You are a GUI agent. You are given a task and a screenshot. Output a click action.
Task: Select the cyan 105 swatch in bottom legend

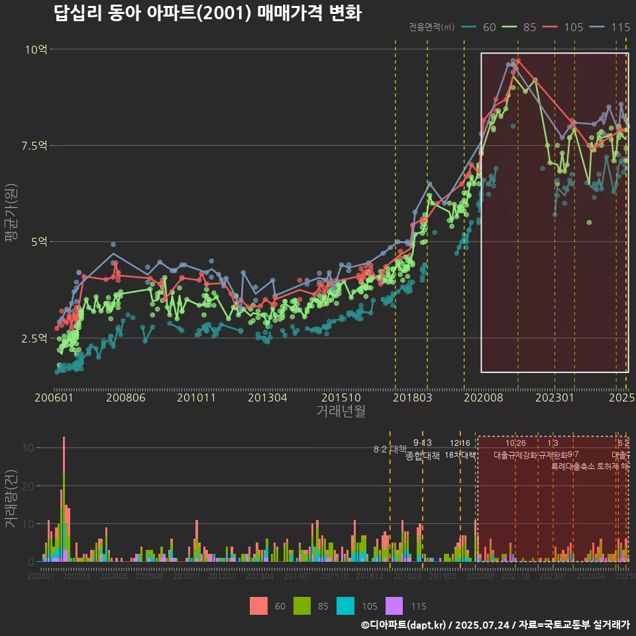345,606
